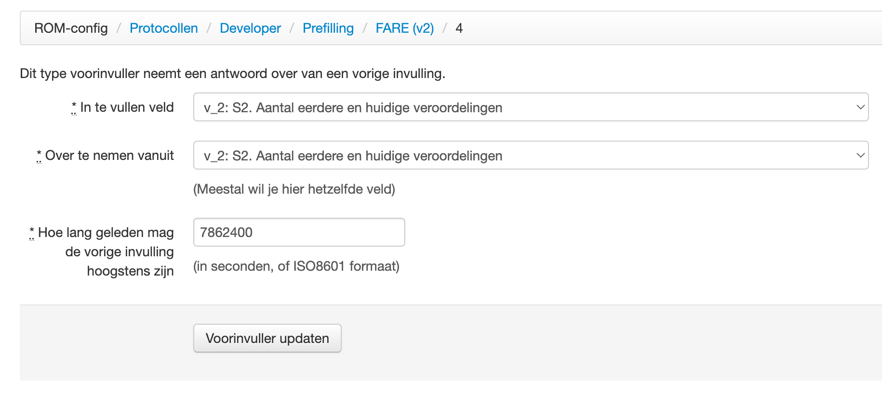Click the 'In te vullen veld' label

[127, 107]
